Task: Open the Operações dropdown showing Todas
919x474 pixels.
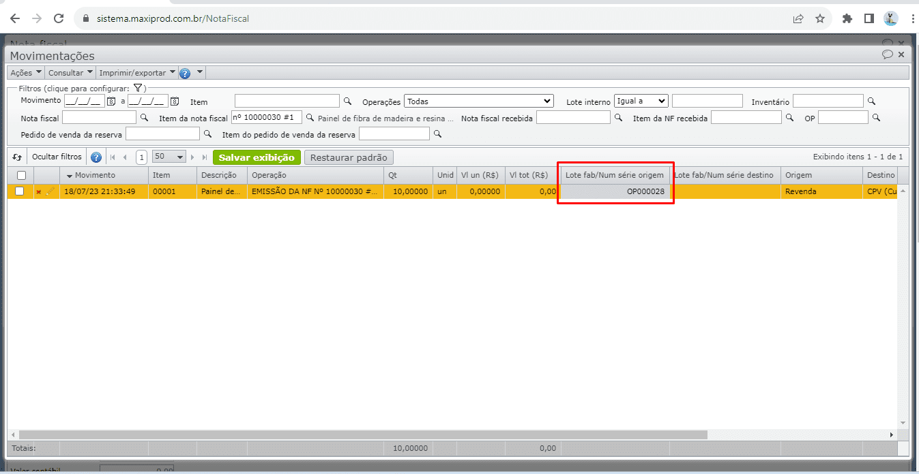Action: pyautogui.click(x=479, y=101)
